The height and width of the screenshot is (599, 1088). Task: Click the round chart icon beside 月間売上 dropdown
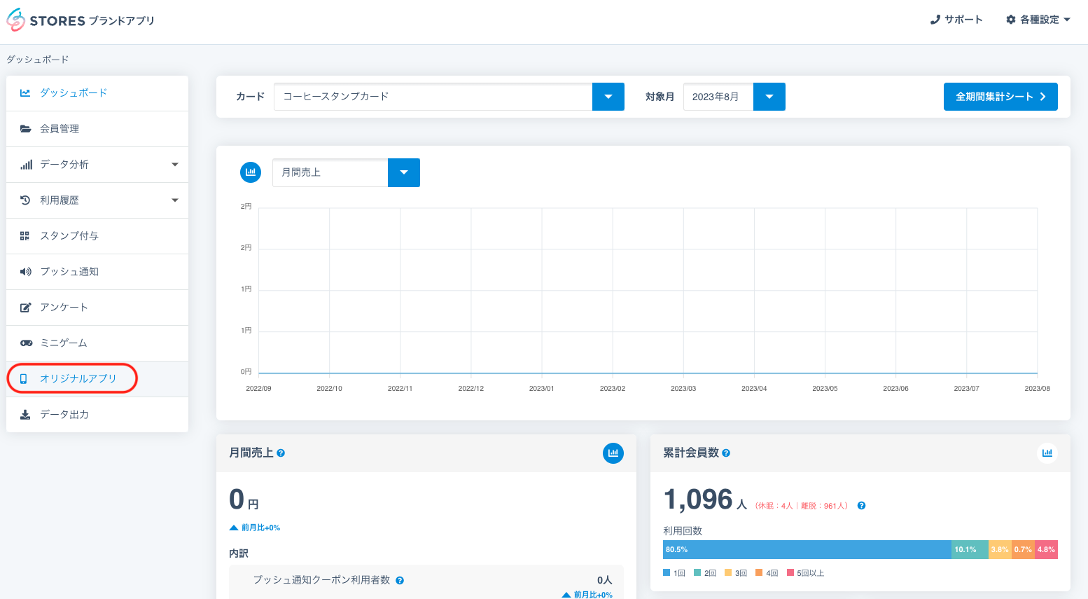(251, 172)
